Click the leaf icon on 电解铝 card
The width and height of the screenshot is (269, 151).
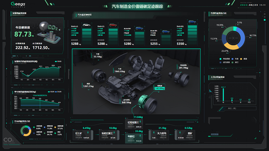tap(140, 136)
